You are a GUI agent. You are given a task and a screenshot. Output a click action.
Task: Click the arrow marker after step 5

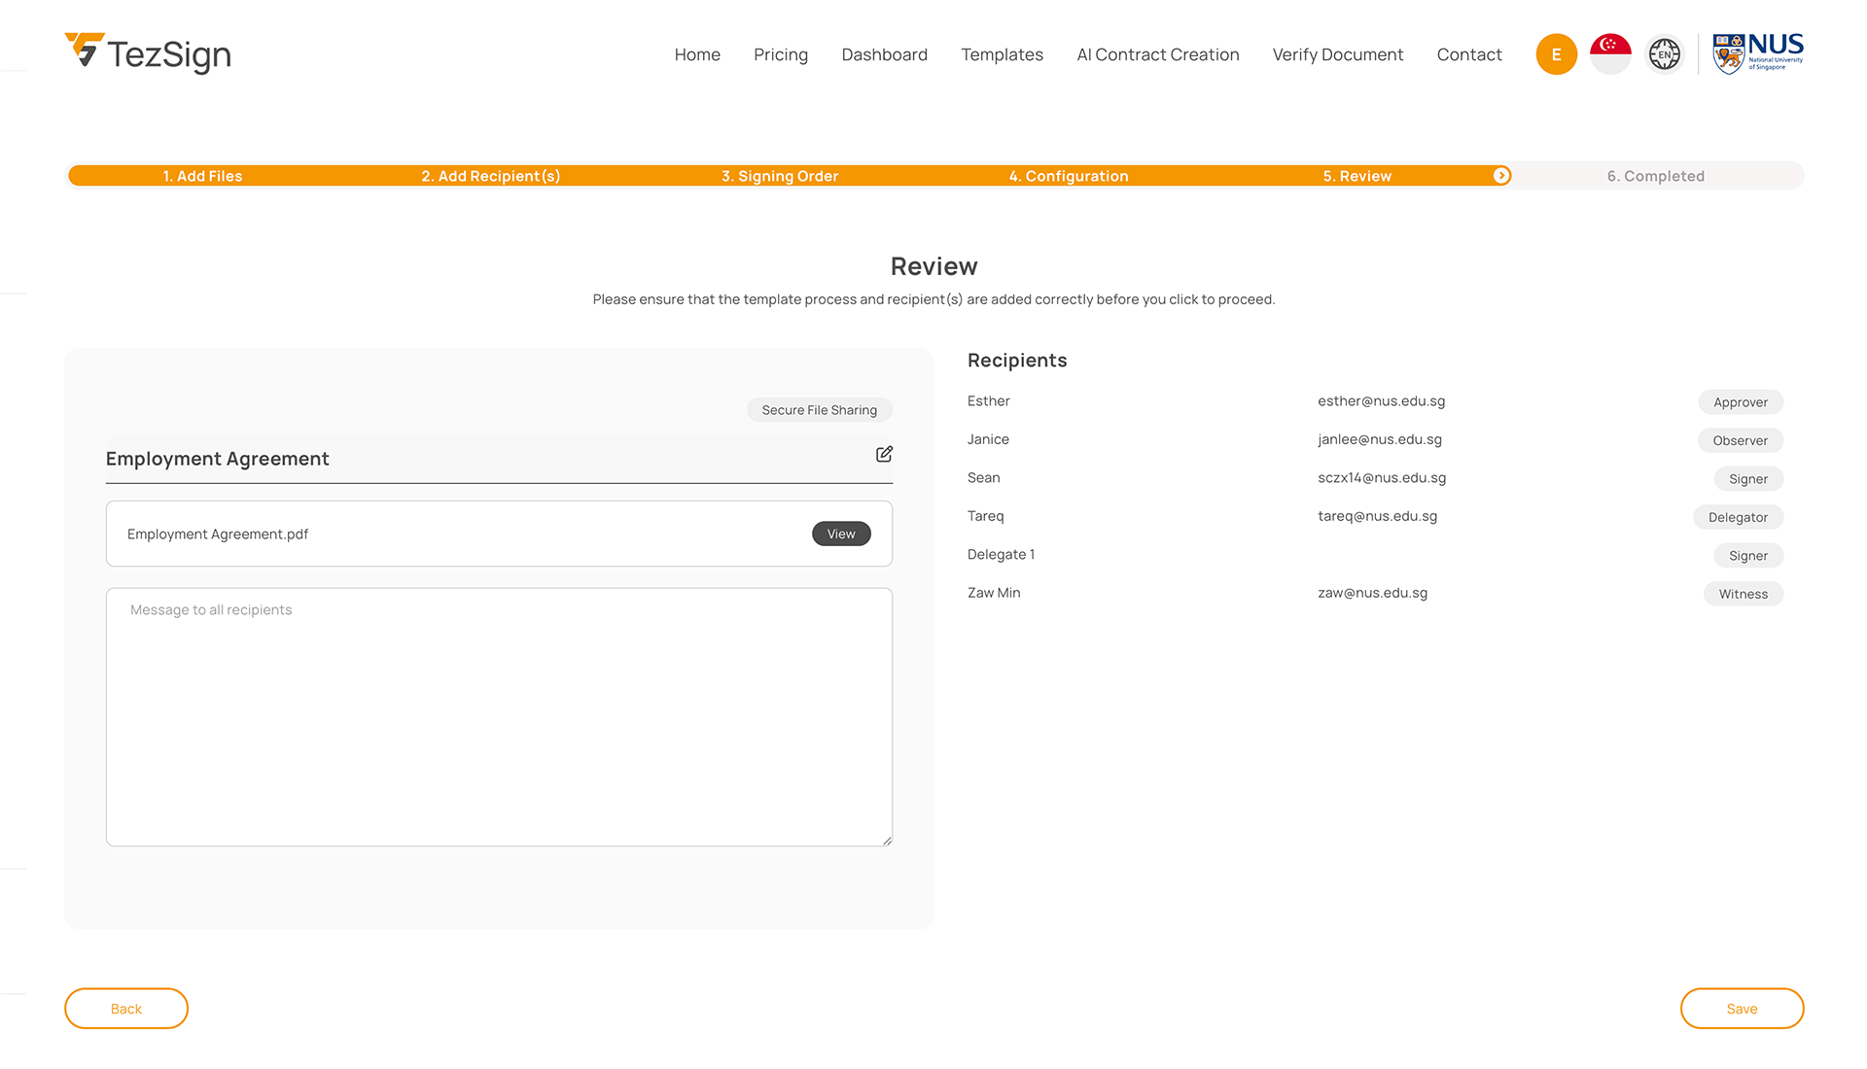pyautogui.click(x=1501, y=176)
